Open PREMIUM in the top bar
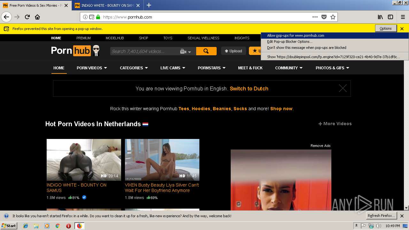 coord(83,38)
